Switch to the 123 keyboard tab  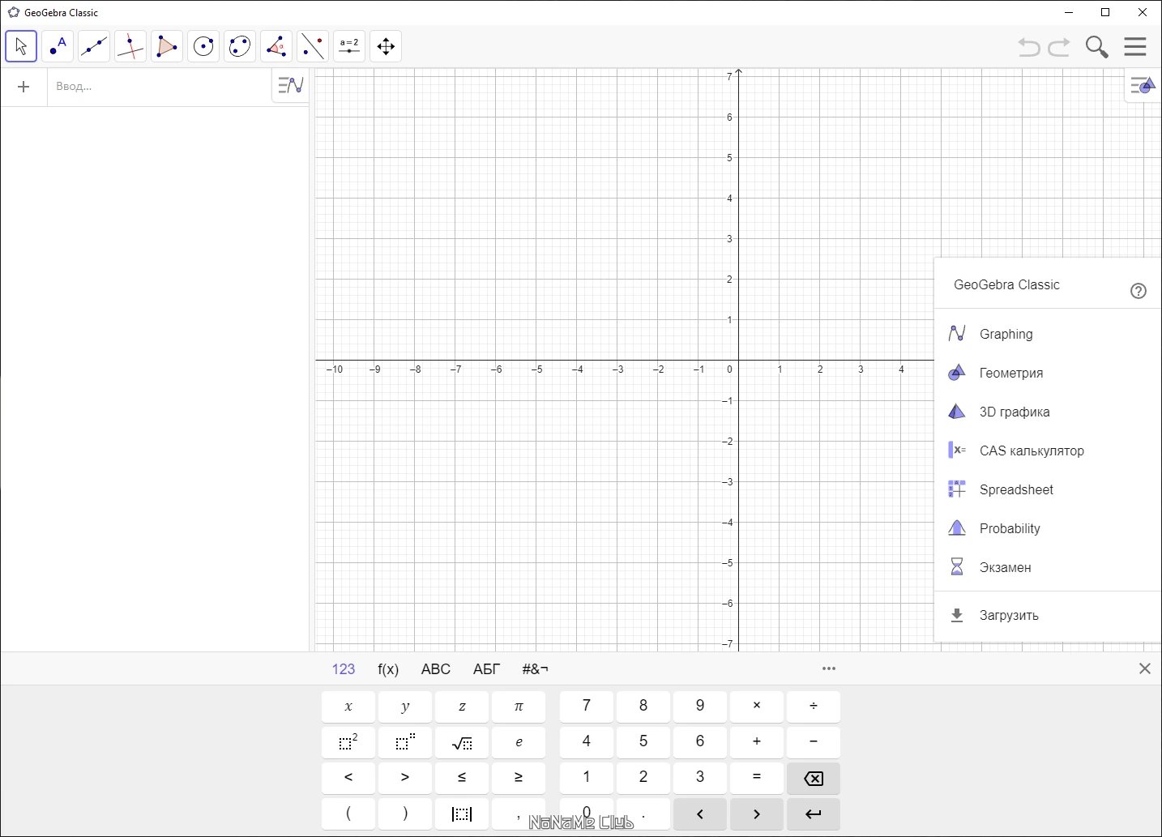click(344, 669)
